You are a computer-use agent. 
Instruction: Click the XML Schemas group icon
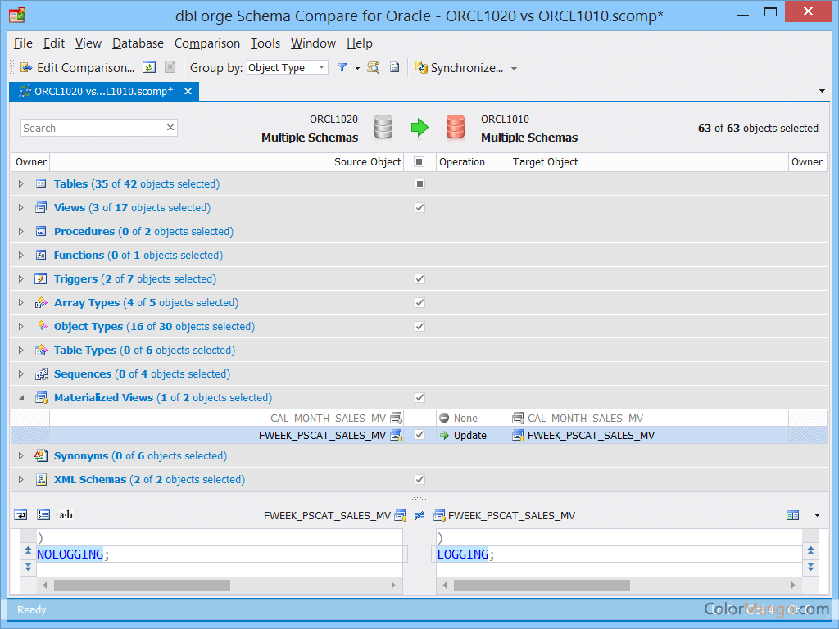[x=41, y=480]
